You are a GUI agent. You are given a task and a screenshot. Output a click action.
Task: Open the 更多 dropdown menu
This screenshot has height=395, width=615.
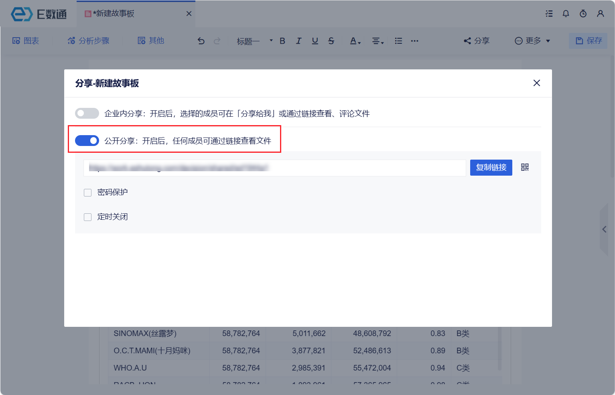coord(532,41)
